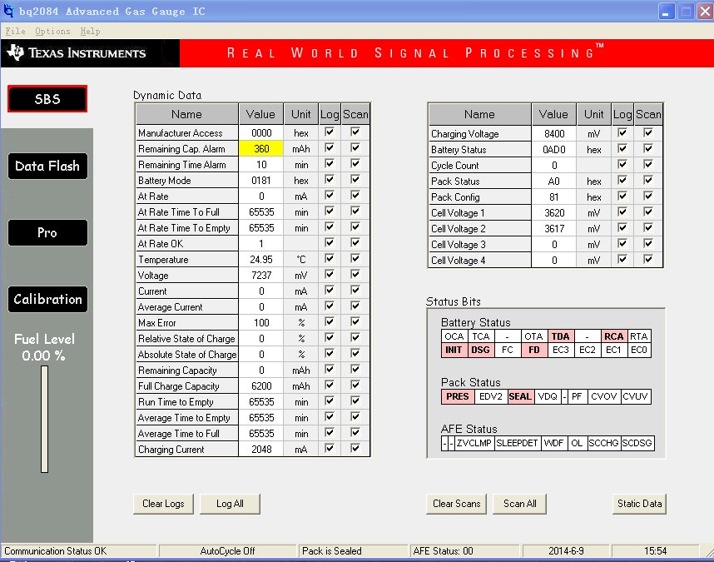Open the Calibration screen
The height and width of the screenshot is (562, 714).
[47, 299]
